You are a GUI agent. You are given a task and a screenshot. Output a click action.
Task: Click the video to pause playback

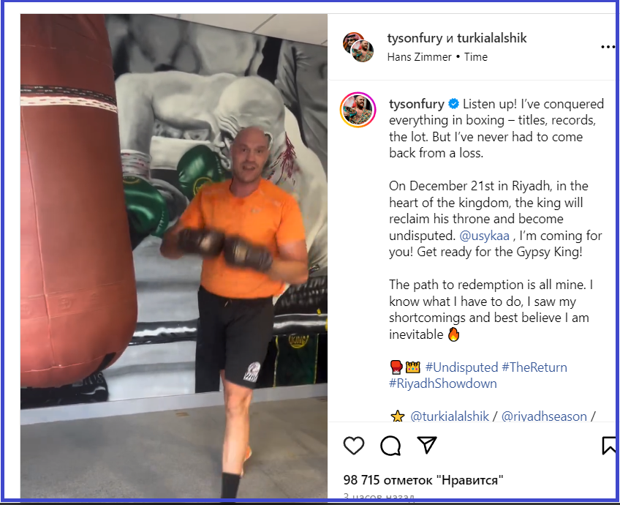(174, 256)
